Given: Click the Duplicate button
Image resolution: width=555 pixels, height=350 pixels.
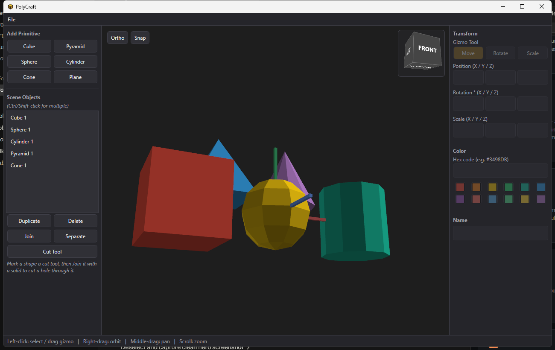Looking at the screenshot, I should point(29,221).
